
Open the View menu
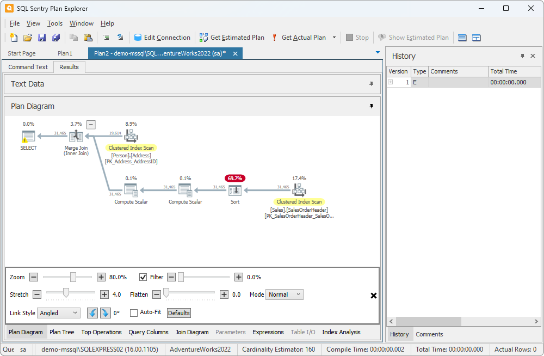pyautogui.click(x=33, y=23)
